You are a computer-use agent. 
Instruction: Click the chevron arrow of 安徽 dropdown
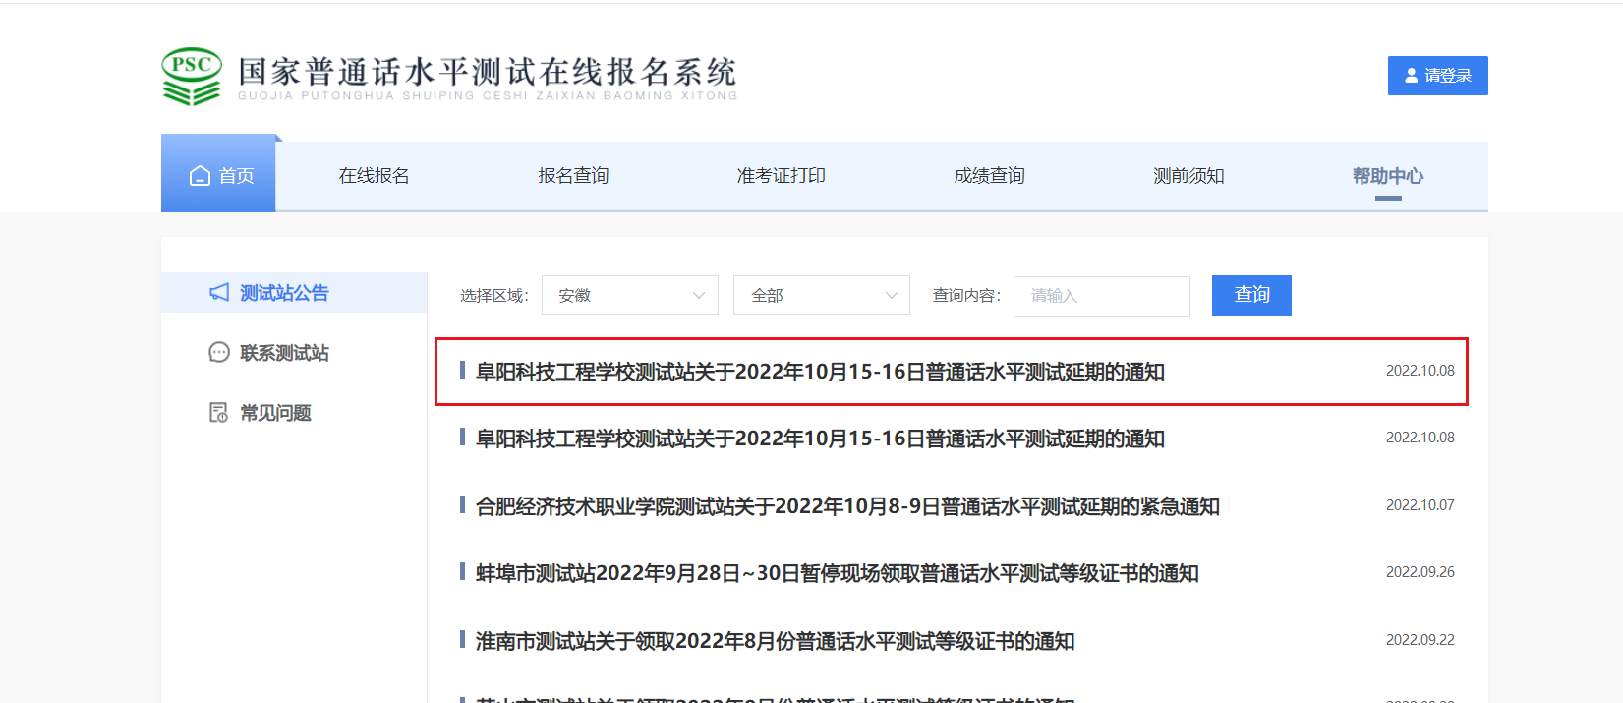pos(699,296)
